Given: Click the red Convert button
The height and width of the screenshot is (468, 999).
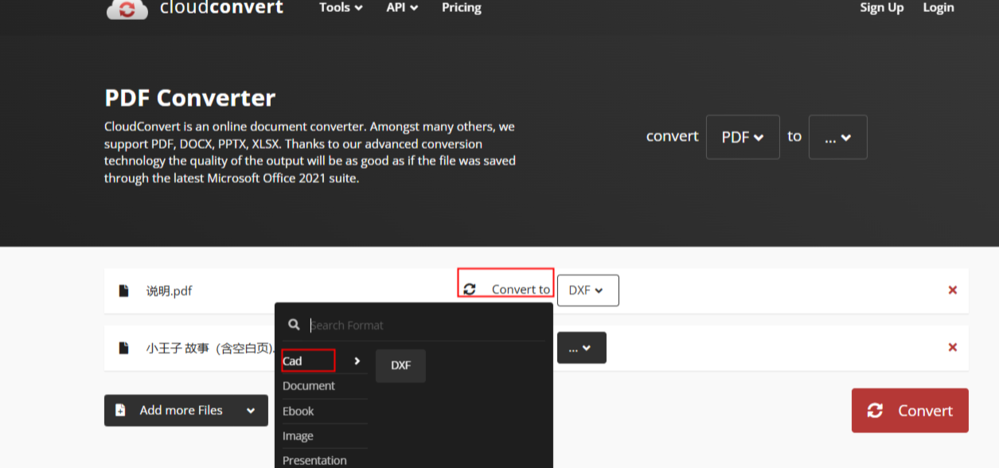Looking at the screenshot, I should [910, 411].
